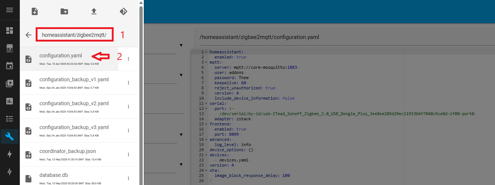Collapse the devices block at line 21
This screenshot has width=495, height=185.
click(x=206, y=155)
